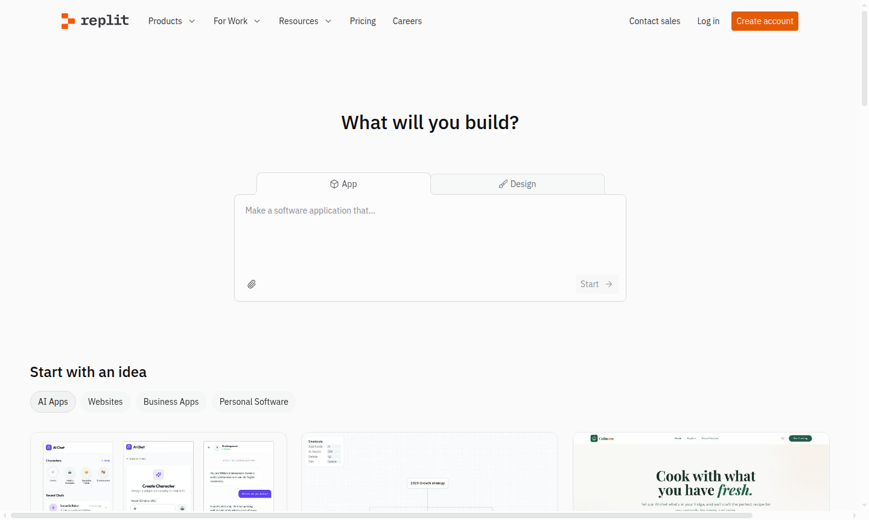Select the Personal Software filter

coord(253,402)
